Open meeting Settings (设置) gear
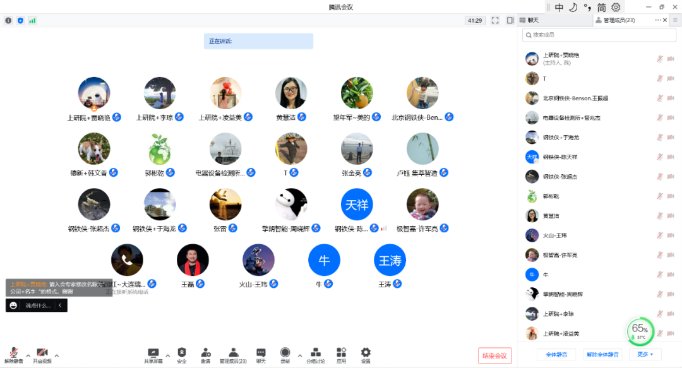682x368 pixels. [366, 353]
